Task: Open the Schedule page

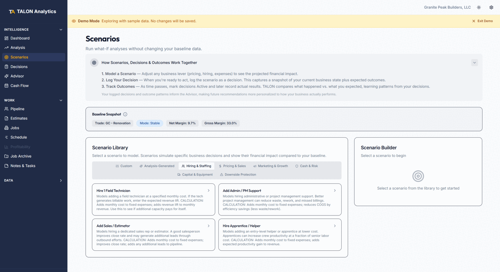Action: point(34,137)
